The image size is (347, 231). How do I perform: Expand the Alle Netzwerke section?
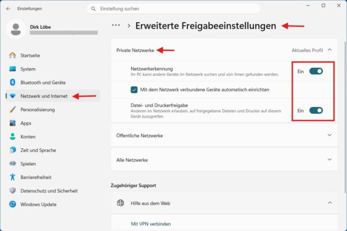330,159
